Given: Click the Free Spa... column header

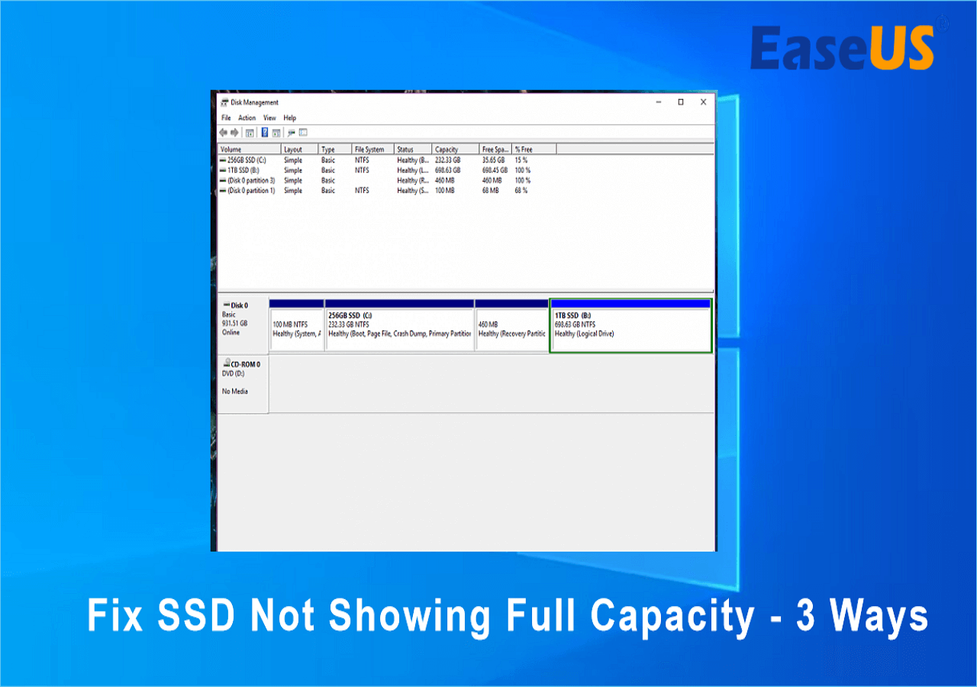Looking at the screenshot, I should [496, 150].
